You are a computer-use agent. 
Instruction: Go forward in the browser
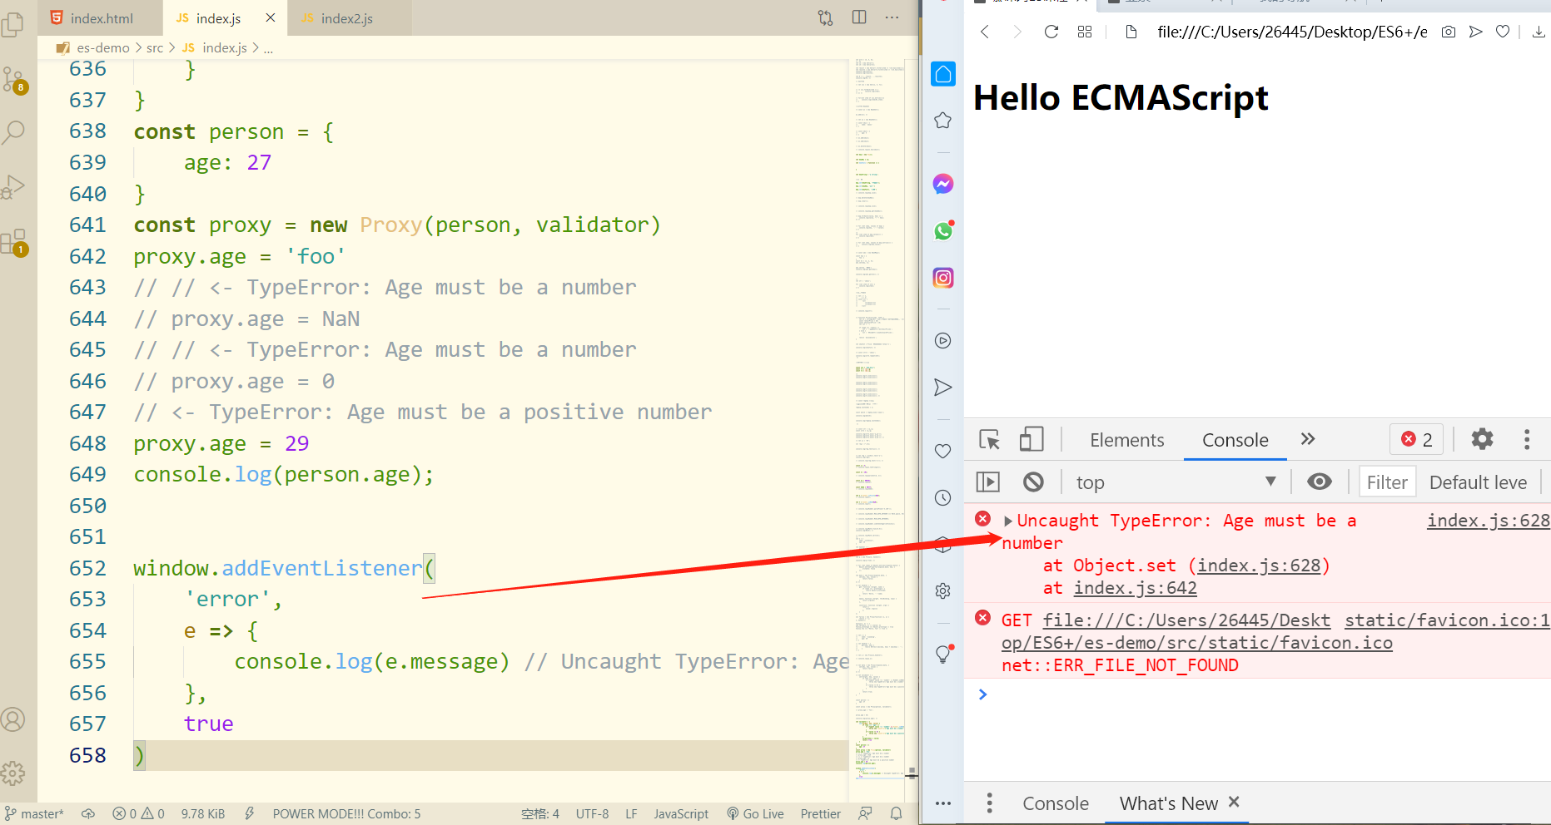coord(1017,32)
